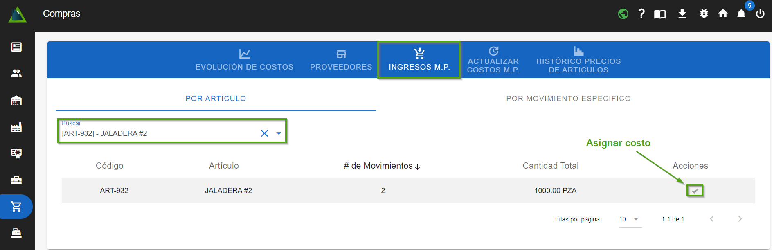Screen dimensions: 772x250
Task: Open rows per page dropdown
Action: click(x=630, y=219)
